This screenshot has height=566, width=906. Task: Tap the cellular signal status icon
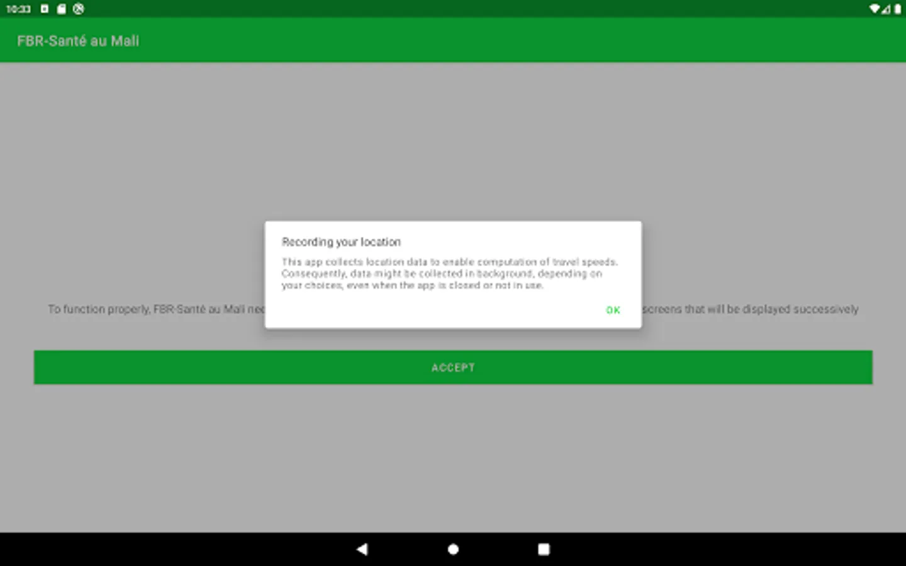click(886, 9)
